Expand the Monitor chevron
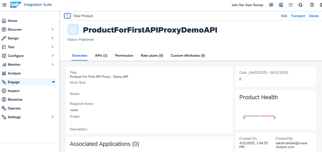 (x=53, y=64)
